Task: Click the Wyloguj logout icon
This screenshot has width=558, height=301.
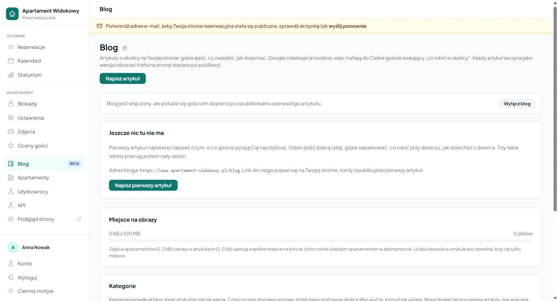Action: click(11, 278)
